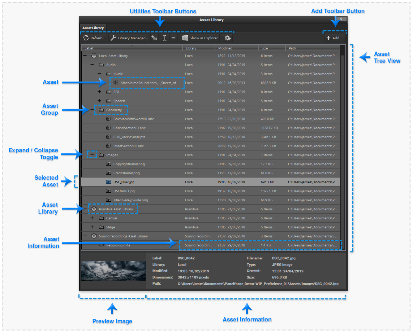Click the image icon beside CopyrightPanel.png
This screenshot has height=333, width=413.
click(108, 164)
